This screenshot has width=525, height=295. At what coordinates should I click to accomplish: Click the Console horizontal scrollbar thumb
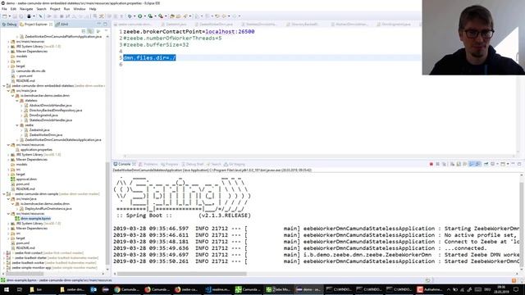(182, 274)
